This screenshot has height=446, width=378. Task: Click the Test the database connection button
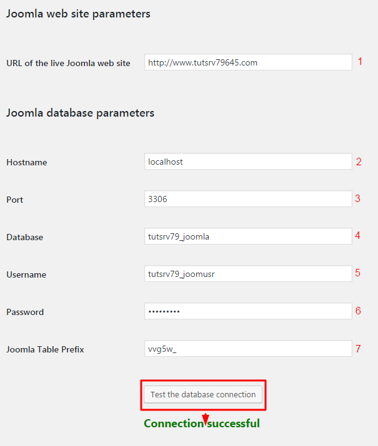coord(203,394)
